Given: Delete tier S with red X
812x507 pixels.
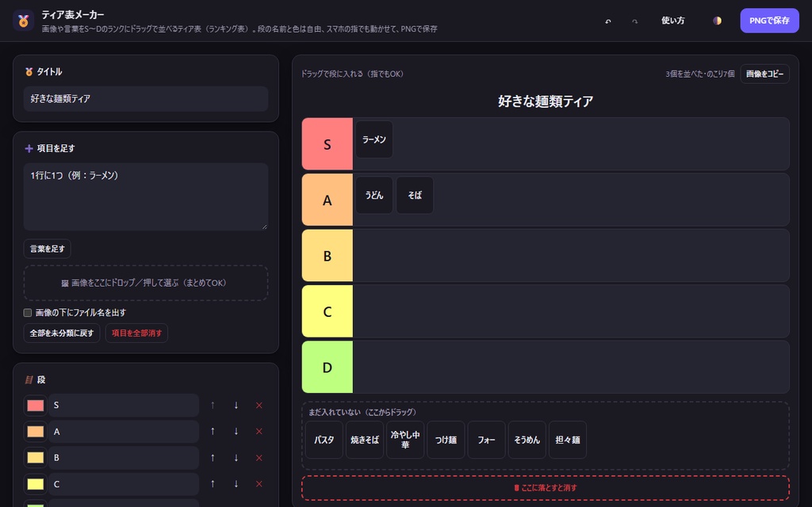Looking at the screenshot, I should click(x=259, y=406).
